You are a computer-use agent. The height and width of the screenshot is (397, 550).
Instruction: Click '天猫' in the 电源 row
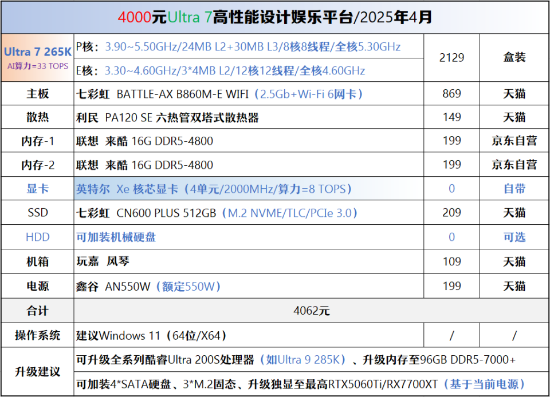point(514,286)
